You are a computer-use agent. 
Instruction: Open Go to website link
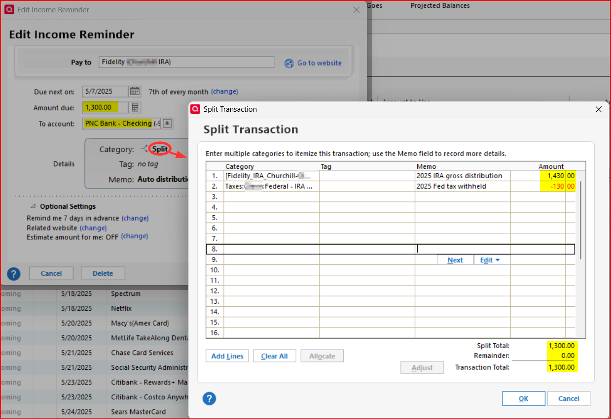320,63
